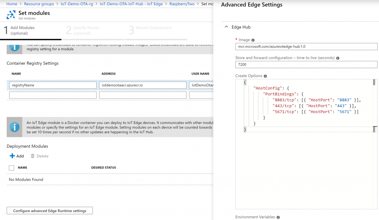Click the NAME column header in Container Registry Settings
379x220 pixels.
[x=16, y=74]
